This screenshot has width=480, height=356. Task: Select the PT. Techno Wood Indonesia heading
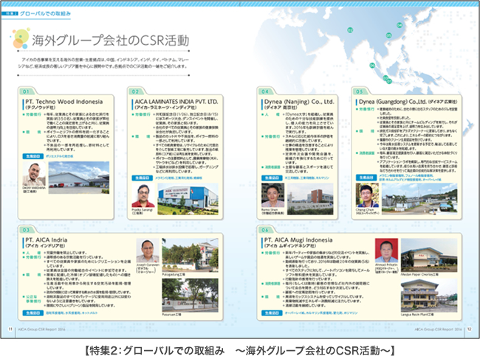click(x=64, y=102)
